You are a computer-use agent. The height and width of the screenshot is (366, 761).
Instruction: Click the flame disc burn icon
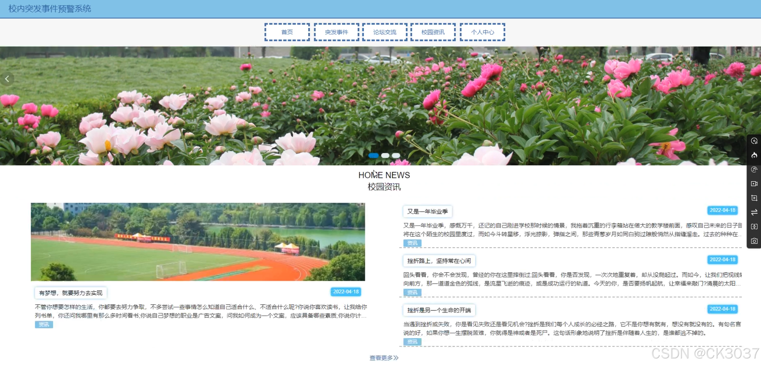(754, 155)
